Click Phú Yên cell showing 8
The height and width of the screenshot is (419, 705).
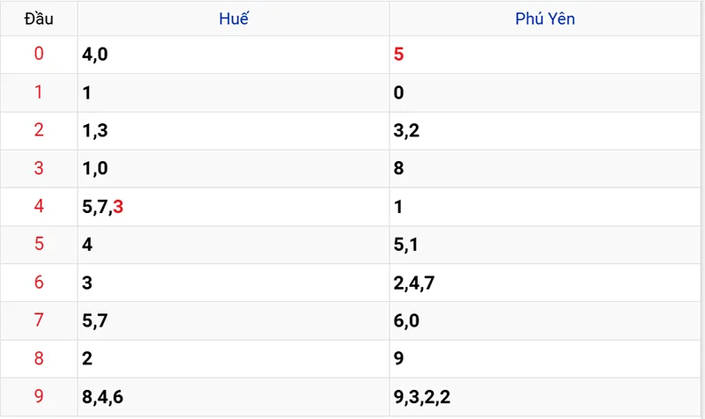399,168
